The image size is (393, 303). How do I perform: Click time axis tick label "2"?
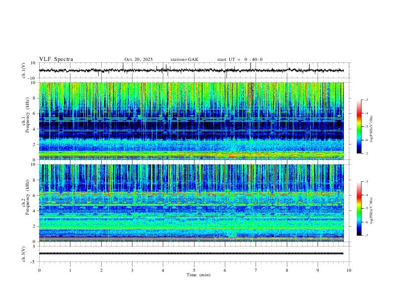point(101,270)
